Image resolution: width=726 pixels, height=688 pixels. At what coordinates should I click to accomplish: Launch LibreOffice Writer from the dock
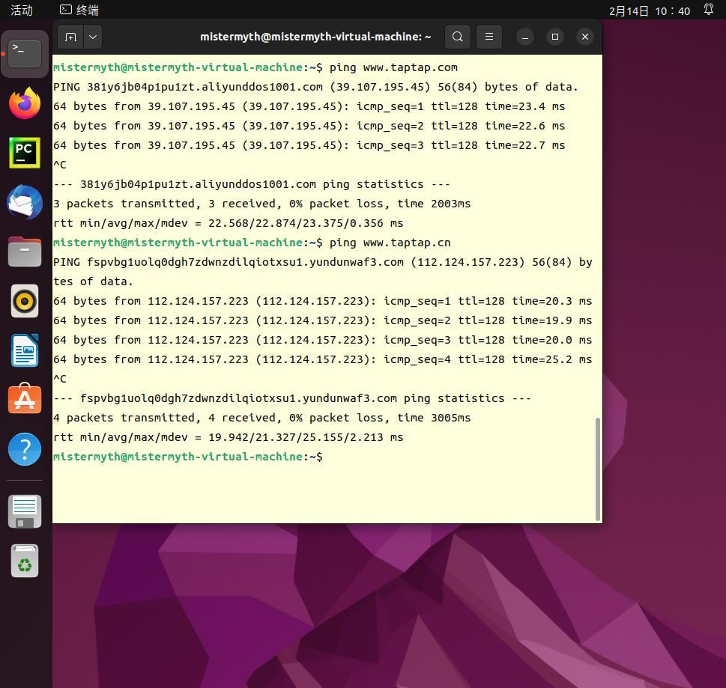(x=25, y=350)
